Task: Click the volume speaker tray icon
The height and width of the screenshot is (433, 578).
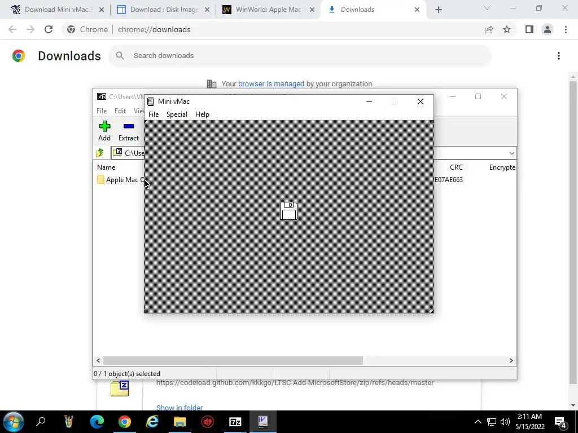Action: [505, 422]
